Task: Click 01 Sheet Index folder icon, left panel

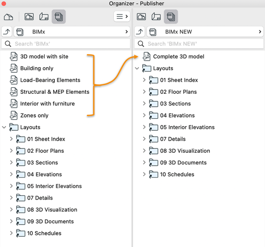Action: click(x=21, y=139)
